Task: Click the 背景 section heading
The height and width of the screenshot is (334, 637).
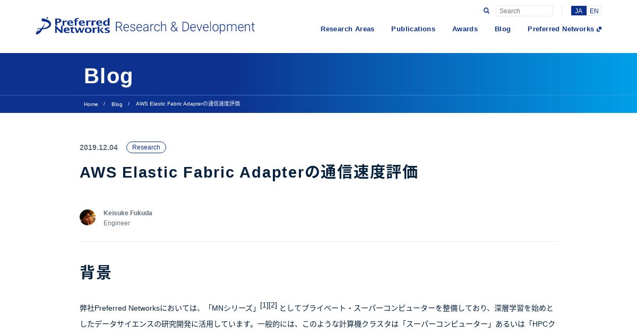Action: (96, 273)
